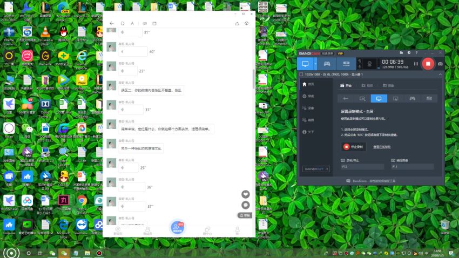The image size is (459, 258).
Task: Open the Video section in Bandicam sidebar
Action: 308,108
